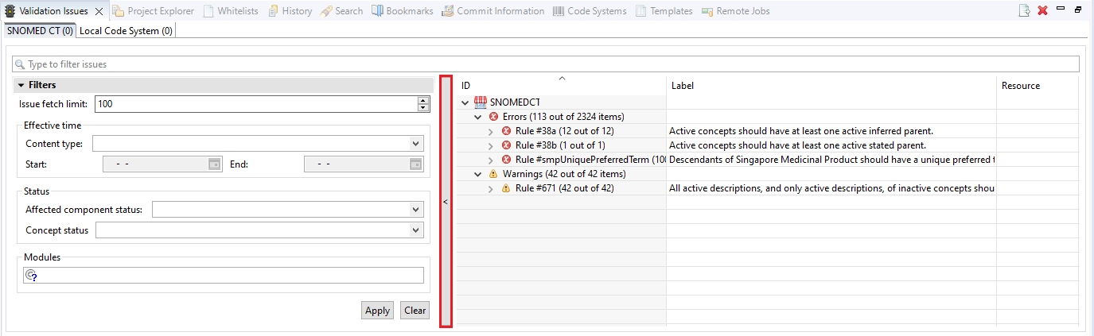Open the Code Systems view
1094x336 pixels.
[x=589, y=11]
